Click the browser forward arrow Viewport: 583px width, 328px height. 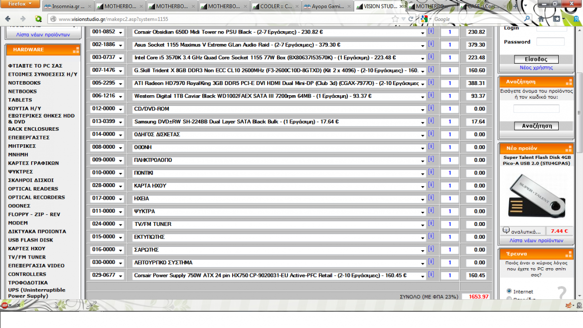pos(22,19)
